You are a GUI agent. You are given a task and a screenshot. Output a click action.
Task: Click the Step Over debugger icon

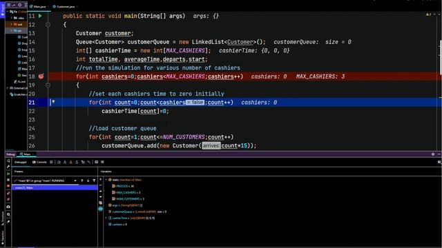59,162
